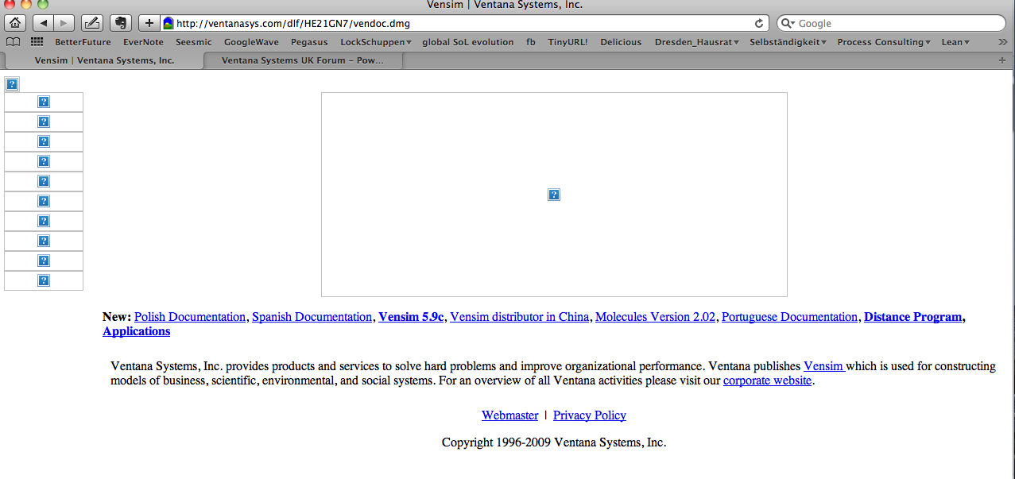This screenshot has width=1015, height=479.
Task: Open the EverNote bookmark
Action: [x=143, y=42]
